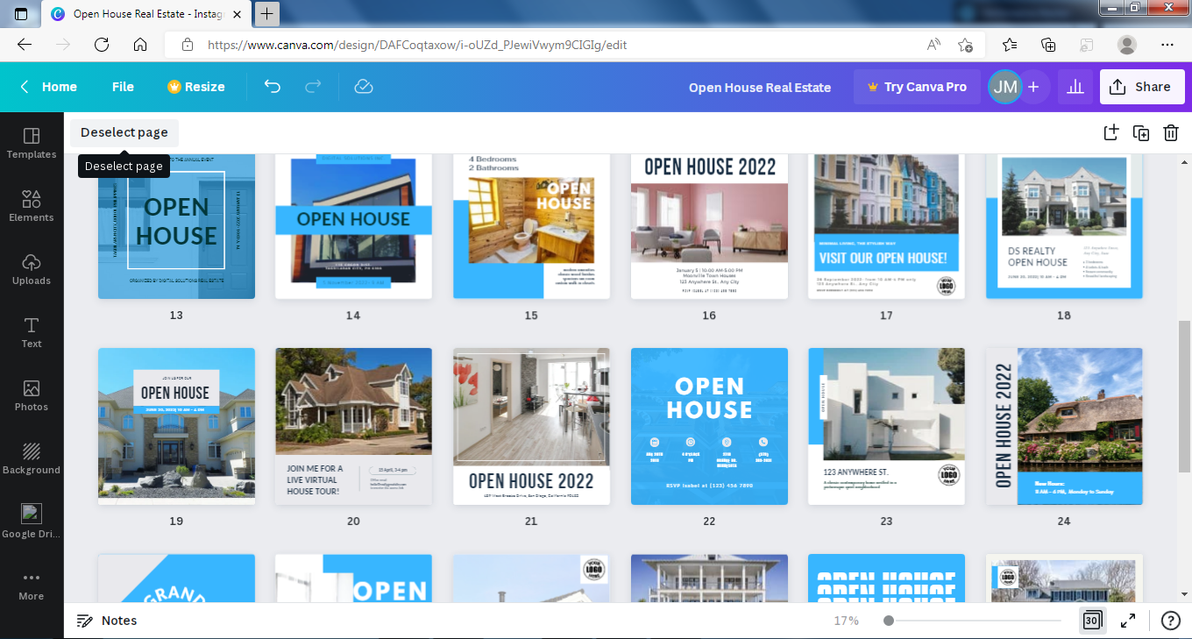Image resolution: width=1192 pixels, height=639 pixels.
Task: Open a new browser tab
Action: 267,13
